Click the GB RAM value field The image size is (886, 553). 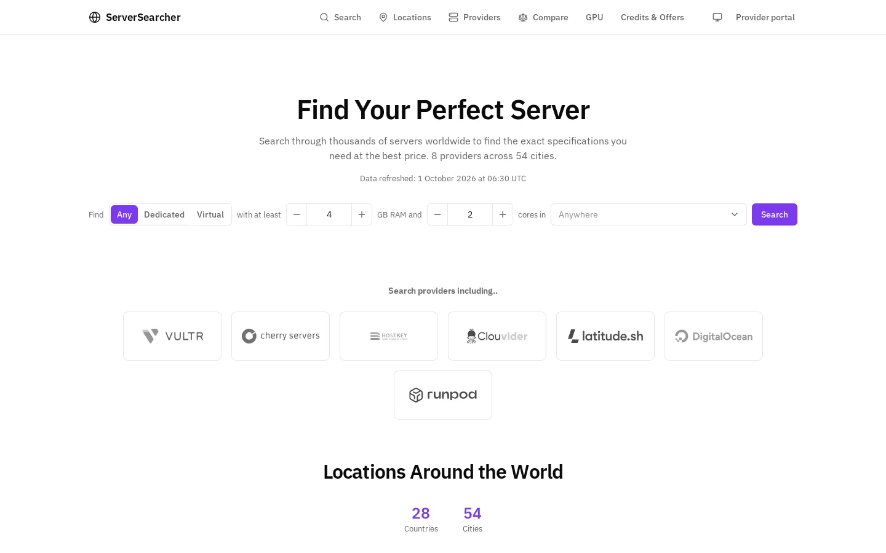(x=329, y=214)
